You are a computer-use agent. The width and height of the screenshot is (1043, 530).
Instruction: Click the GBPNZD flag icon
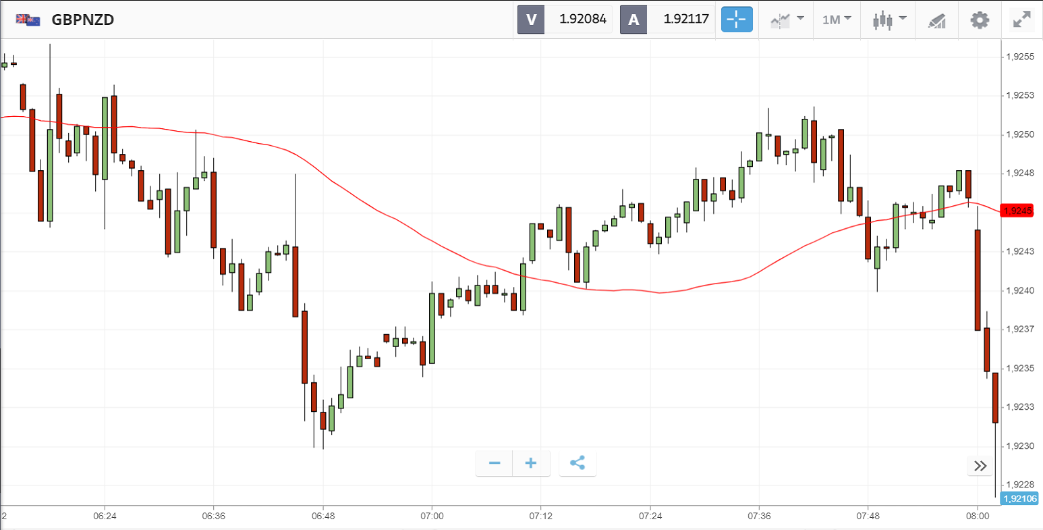(x=28, y=20)
